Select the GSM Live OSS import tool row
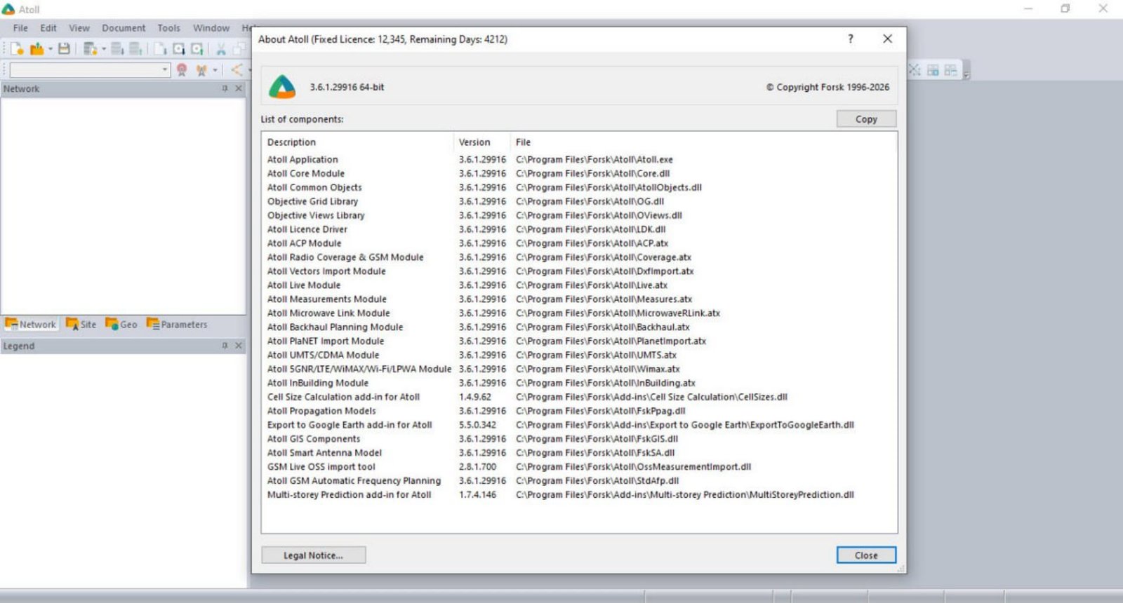The width and height of the screenshot is (1123, 603). coord(579,467)
